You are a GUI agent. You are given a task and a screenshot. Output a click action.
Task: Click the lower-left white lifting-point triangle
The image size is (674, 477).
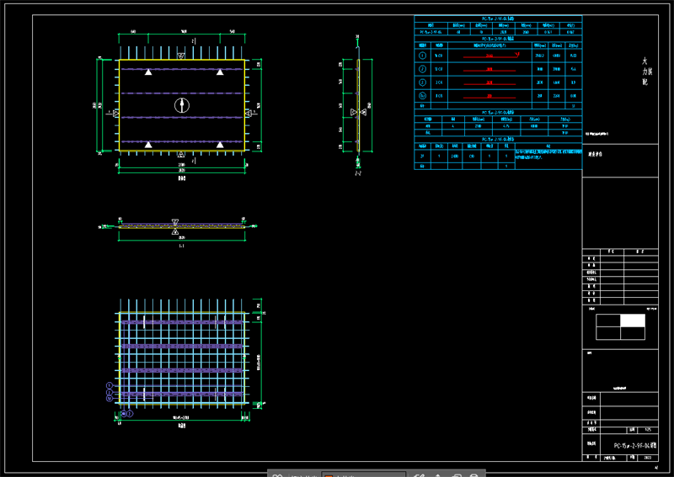(x=148, y=145)
